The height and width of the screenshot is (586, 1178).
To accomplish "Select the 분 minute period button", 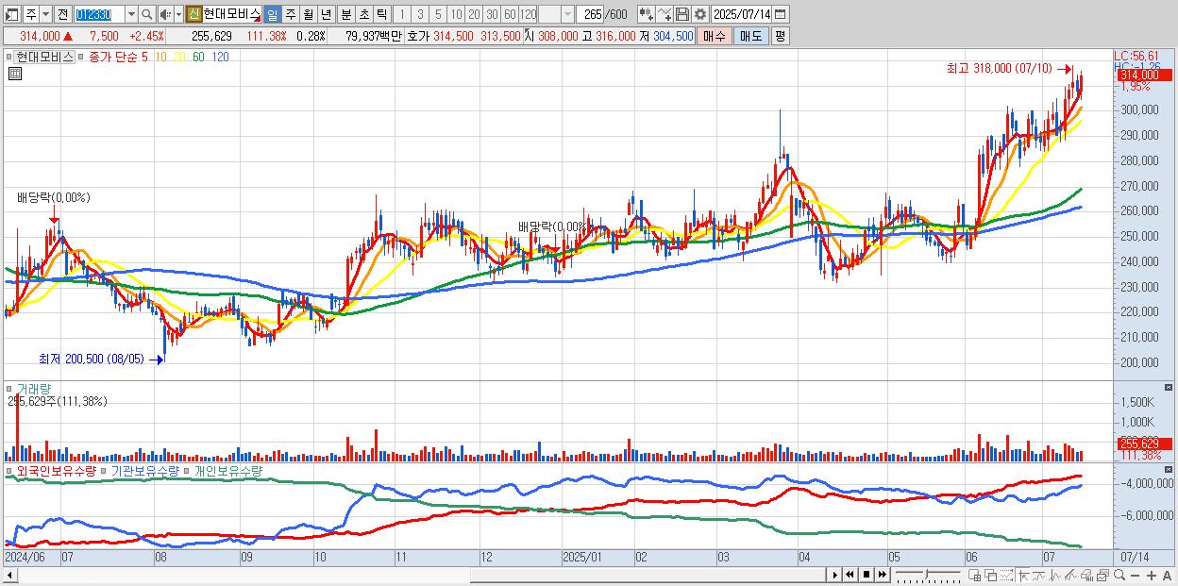I will [x=345, y=14].
